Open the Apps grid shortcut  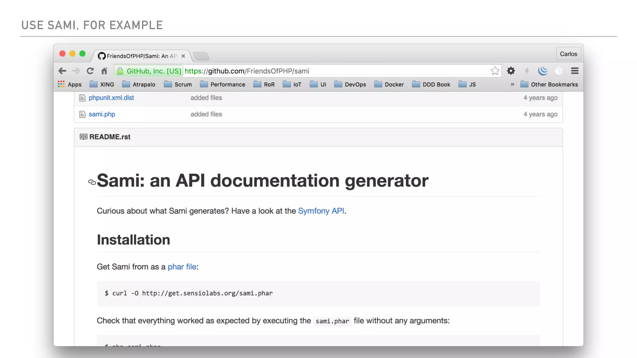(70, 84)
